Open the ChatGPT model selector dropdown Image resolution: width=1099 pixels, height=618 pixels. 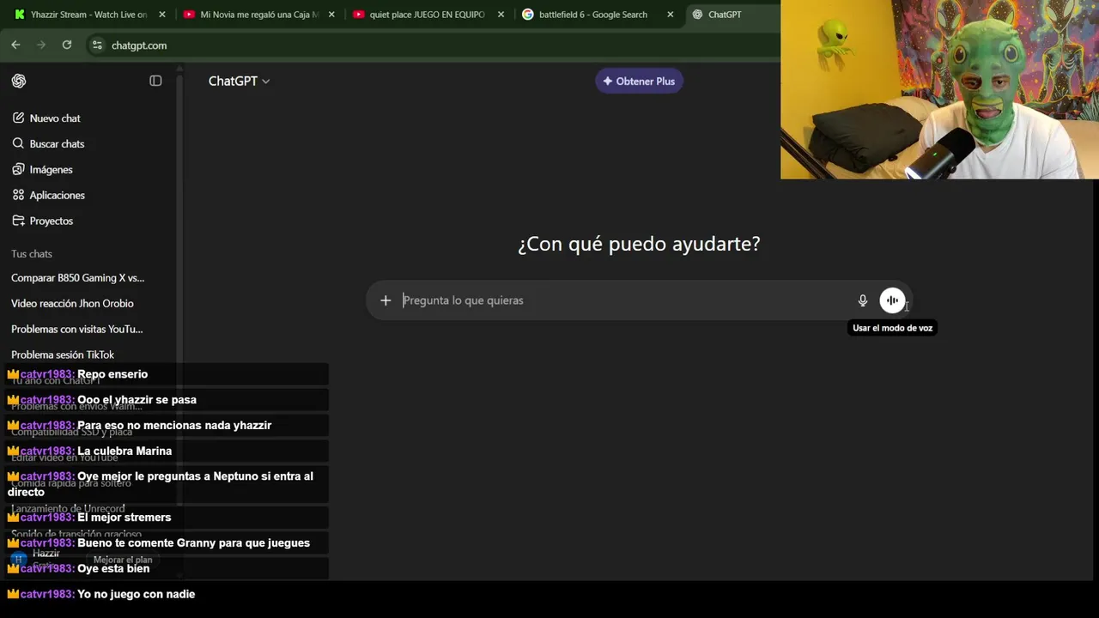[x=239, y=81]
